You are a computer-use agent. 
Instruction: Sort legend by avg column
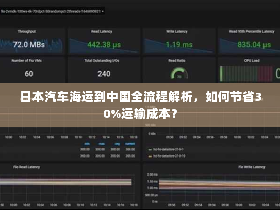[117, 144]
